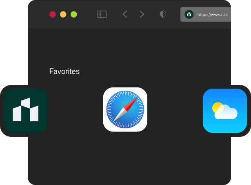Minimize the window with yellow button
Image resolution: width=251 pixels, height=185 pixels.
63,14
